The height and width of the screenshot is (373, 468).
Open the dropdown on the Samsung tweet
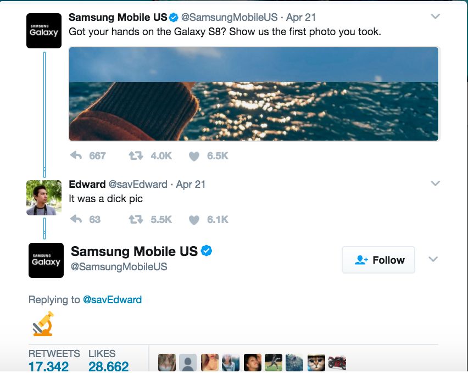click(x=434, y=16)
